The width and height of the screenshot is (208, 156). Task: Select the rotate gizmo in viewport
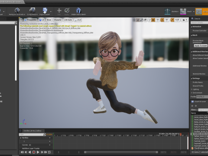tap(138, 20)
